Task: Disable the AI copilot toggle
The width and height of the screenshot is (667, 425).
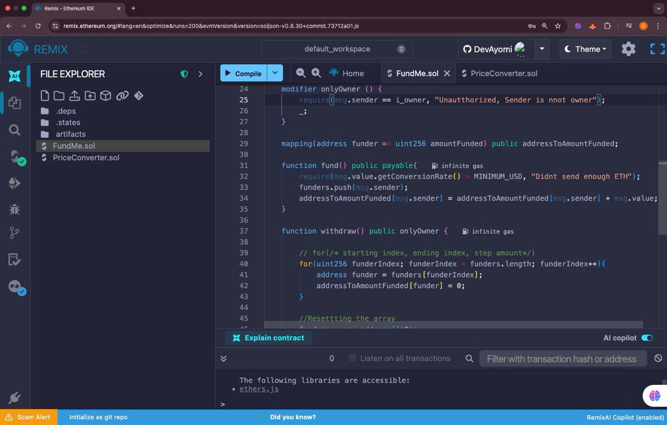Action: (x=646, y=338)
